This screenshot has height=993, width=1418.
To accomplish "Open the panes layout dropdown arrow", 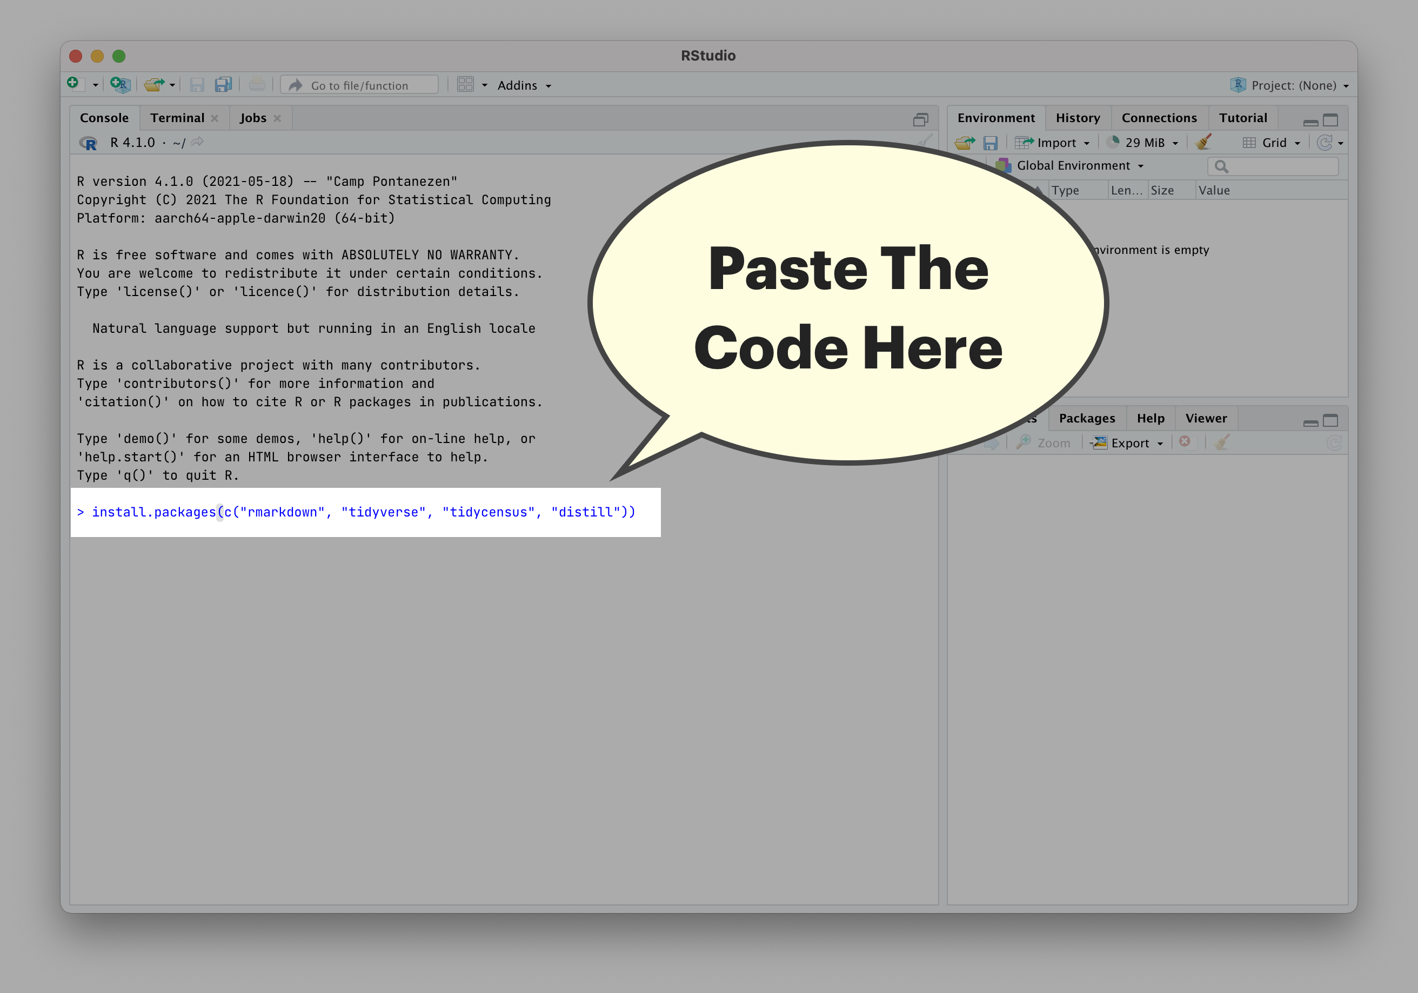I will tap(485, 85).
